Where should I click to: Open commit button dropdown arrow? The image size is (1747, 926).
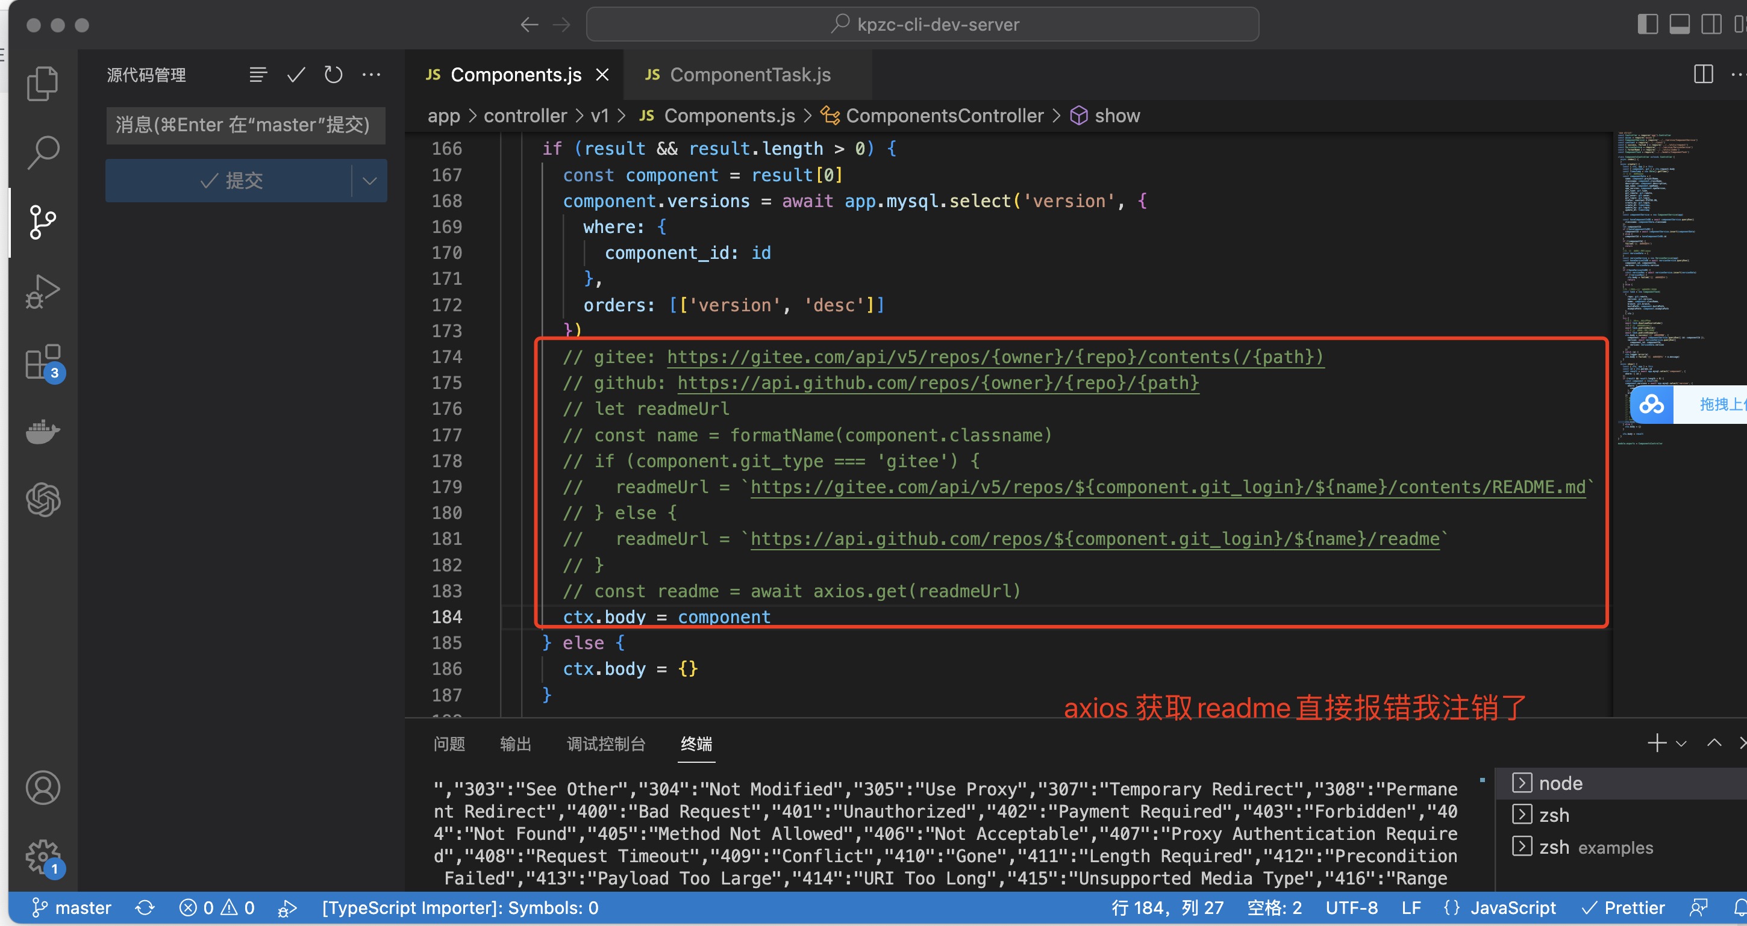coord(370,180)
